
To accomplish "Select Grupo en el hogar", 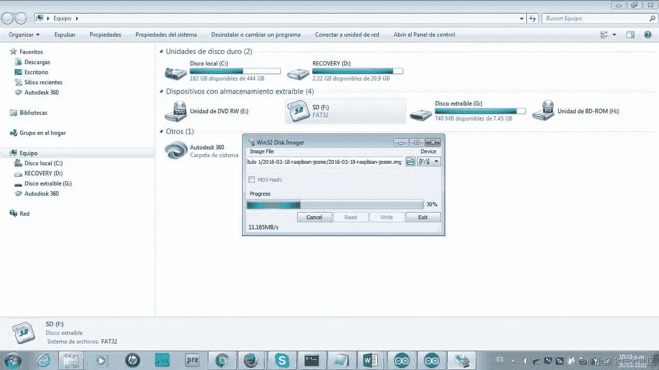I will [x=42, y=133].
